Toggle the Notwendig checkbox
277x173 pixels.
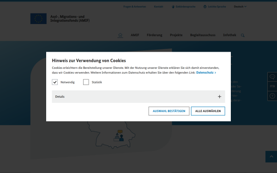(x=55, y=82)
